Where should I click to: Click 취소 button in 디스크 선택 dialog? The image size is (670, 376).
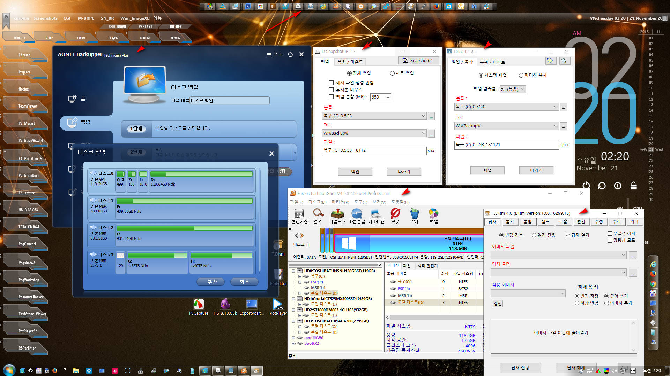tap(244, 282)
